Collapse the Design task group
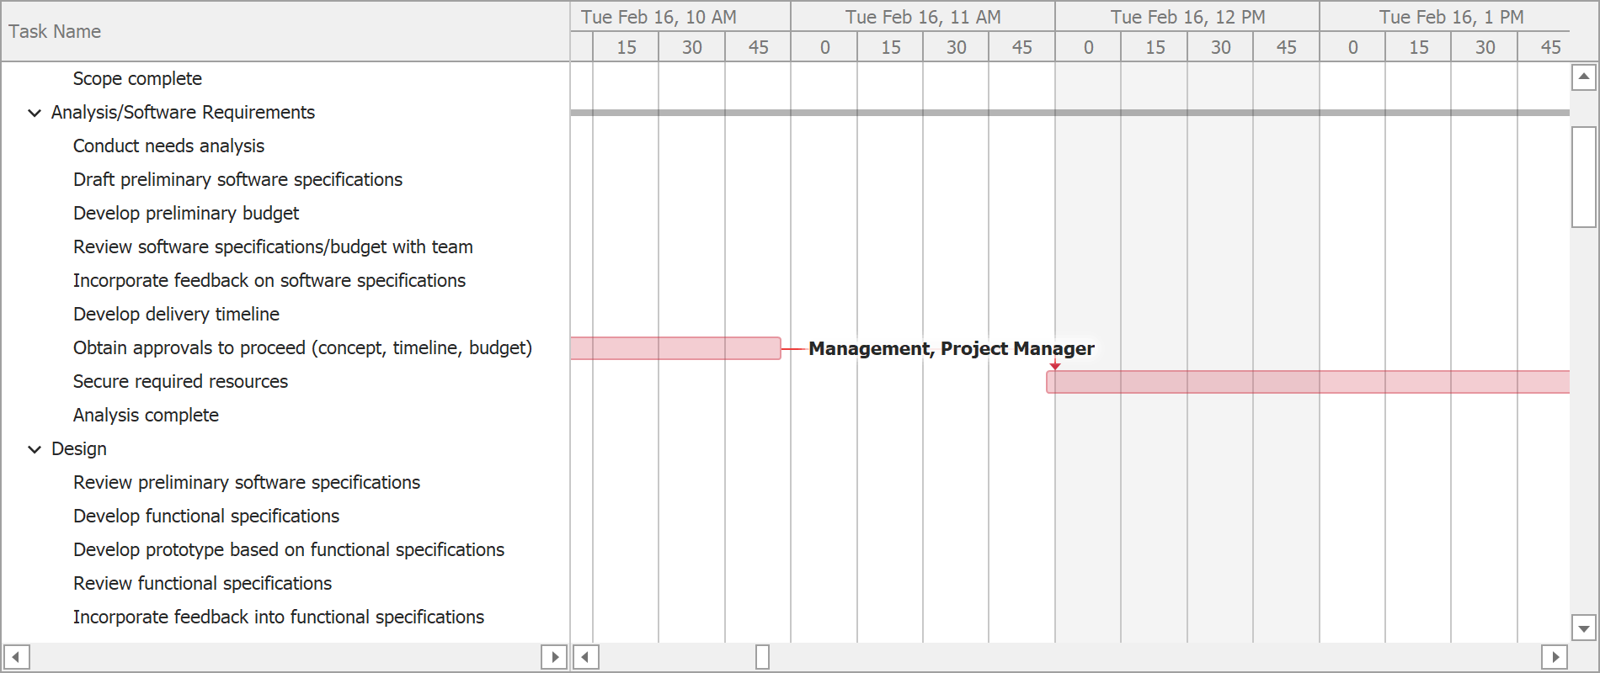 tap(35, 449)
